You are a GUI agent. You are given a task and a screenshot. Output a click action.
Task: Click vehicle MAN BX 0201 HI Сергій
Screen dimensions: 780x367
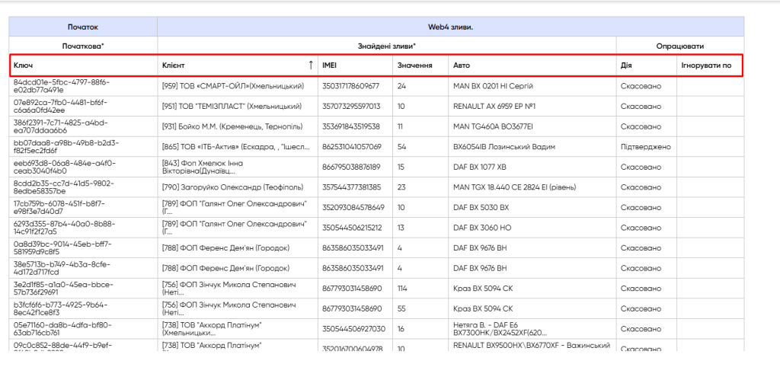tap(493, 86)
